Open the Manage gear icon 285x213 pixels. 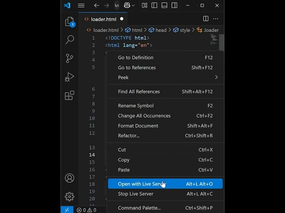[69, 197]
